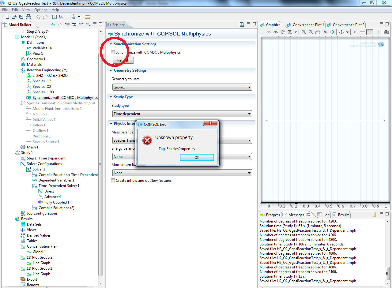Image resolution: width=392 pixels, height=288 pixels.
Task: Click Zoom Selected in Graphics toolbar
Action: pos(325,32)
